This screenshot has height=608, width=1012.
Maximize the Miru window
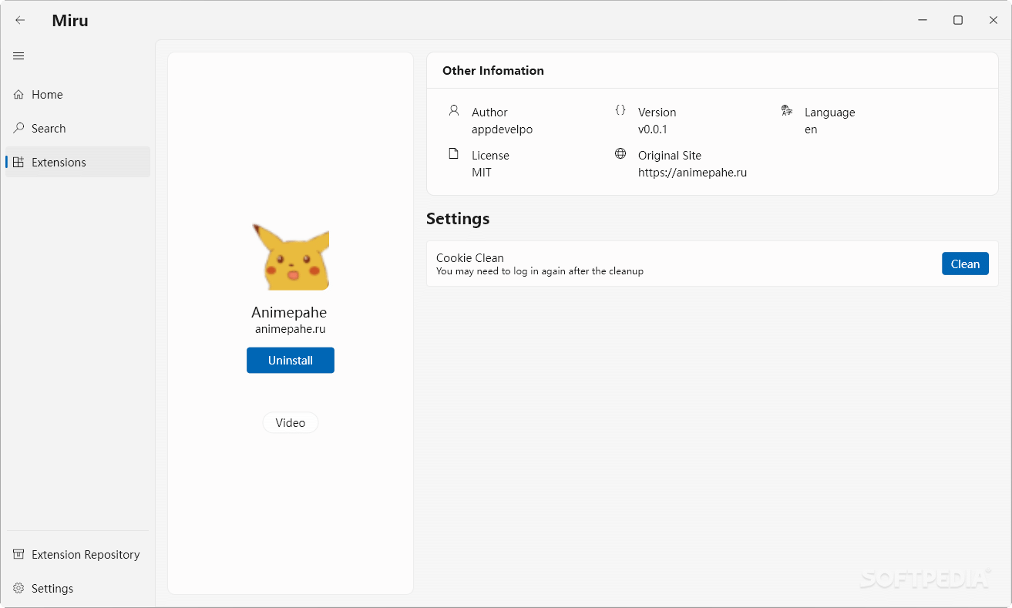pos(958,20)
